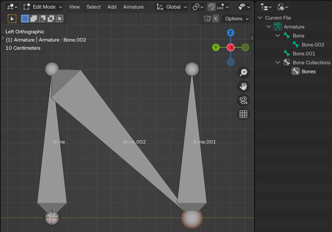This screenshot has height=232, width=332.
Task: Click the pan view hand icon
Action: coord(243,87)
